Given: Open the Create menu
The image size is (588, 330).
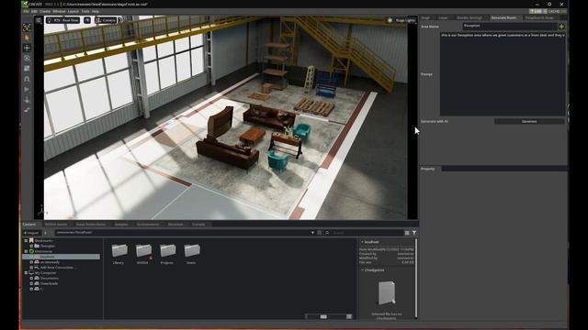Looking at the screenshot, I should (45, 12).
